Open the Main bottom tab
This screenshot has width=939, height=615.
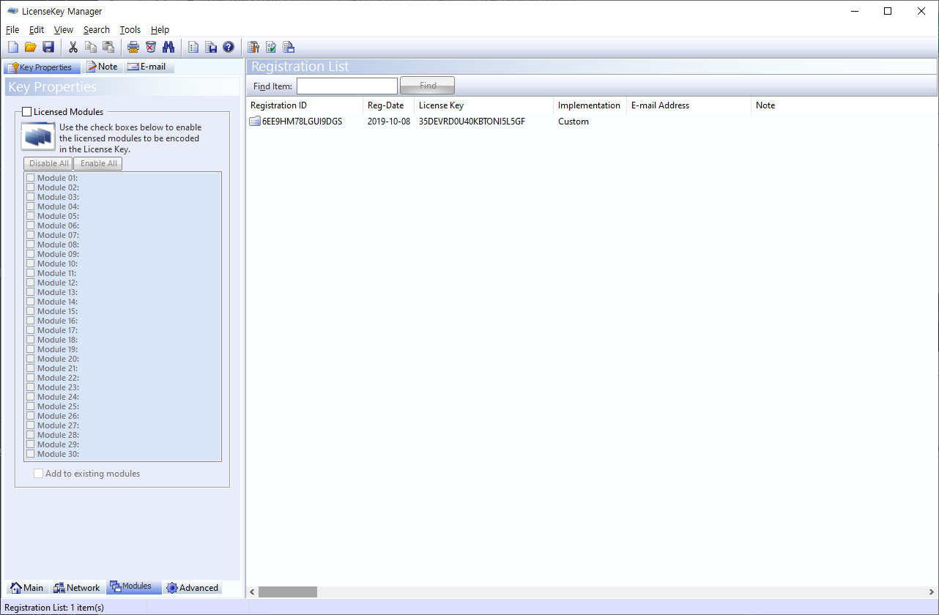[26, 588]
